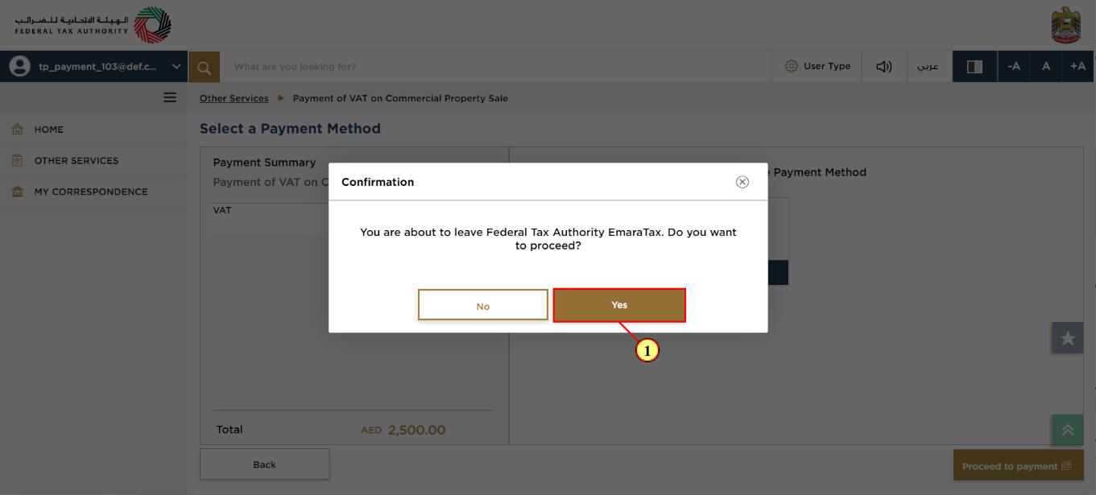Click the text-to-speech speaker icon
The width and height of the screenshot is (1096, 495).
(x=884, y=67)
